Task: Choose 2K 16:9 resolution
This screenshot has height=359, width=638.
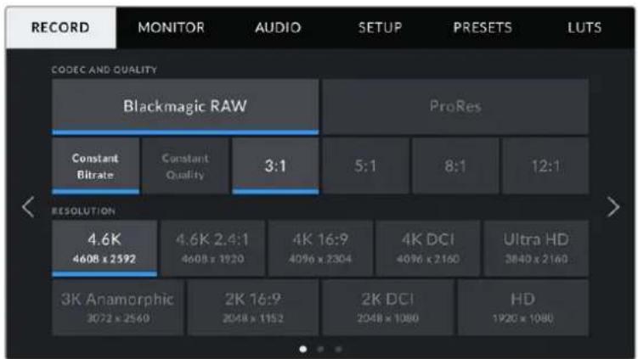Action: 252,308
